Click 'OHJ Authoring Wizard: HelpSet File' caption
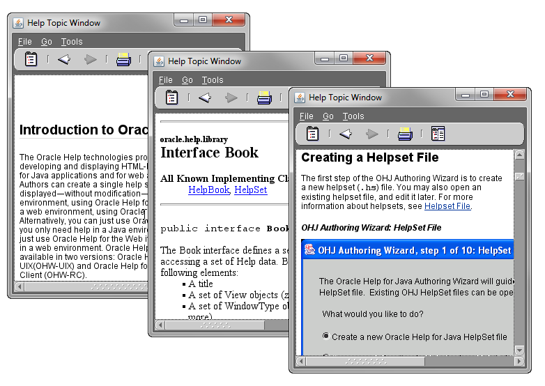 pos(371,228)
